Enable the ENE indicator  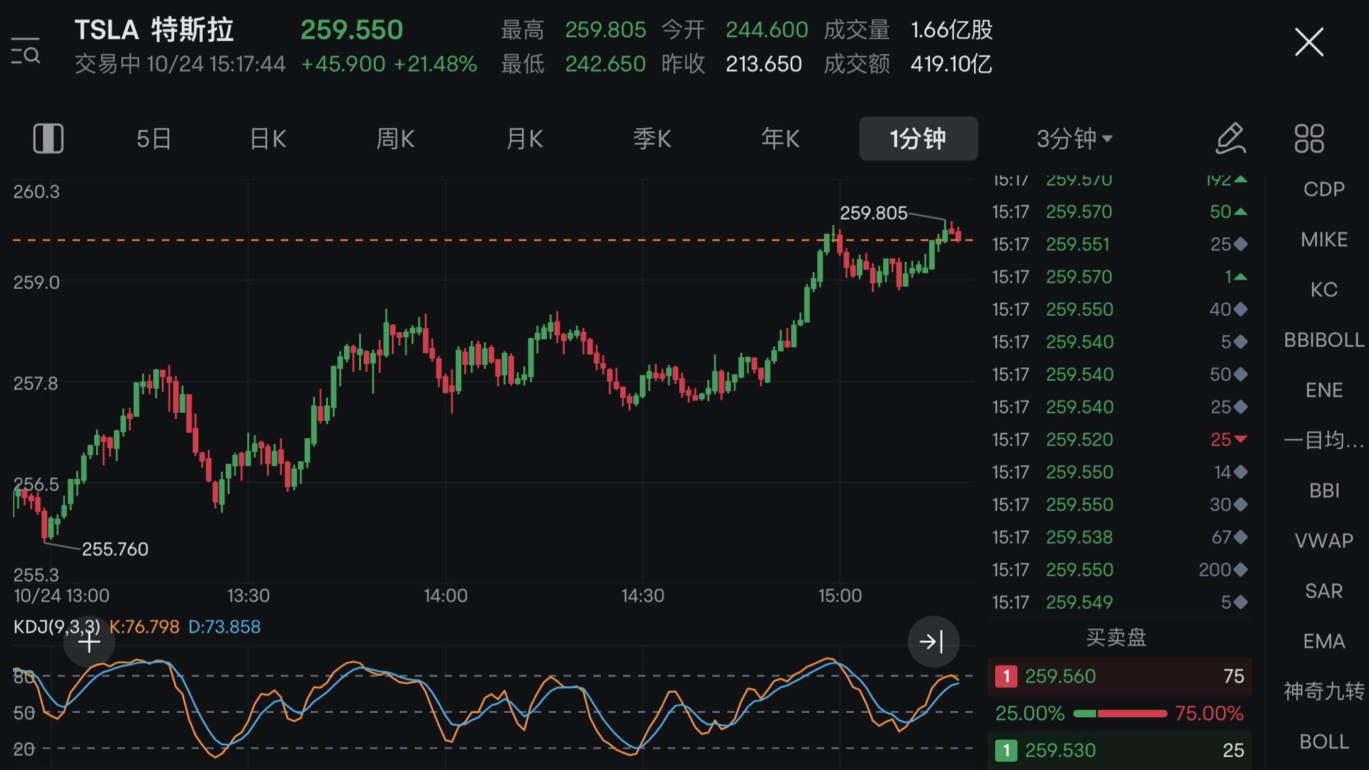(1324, 391)
